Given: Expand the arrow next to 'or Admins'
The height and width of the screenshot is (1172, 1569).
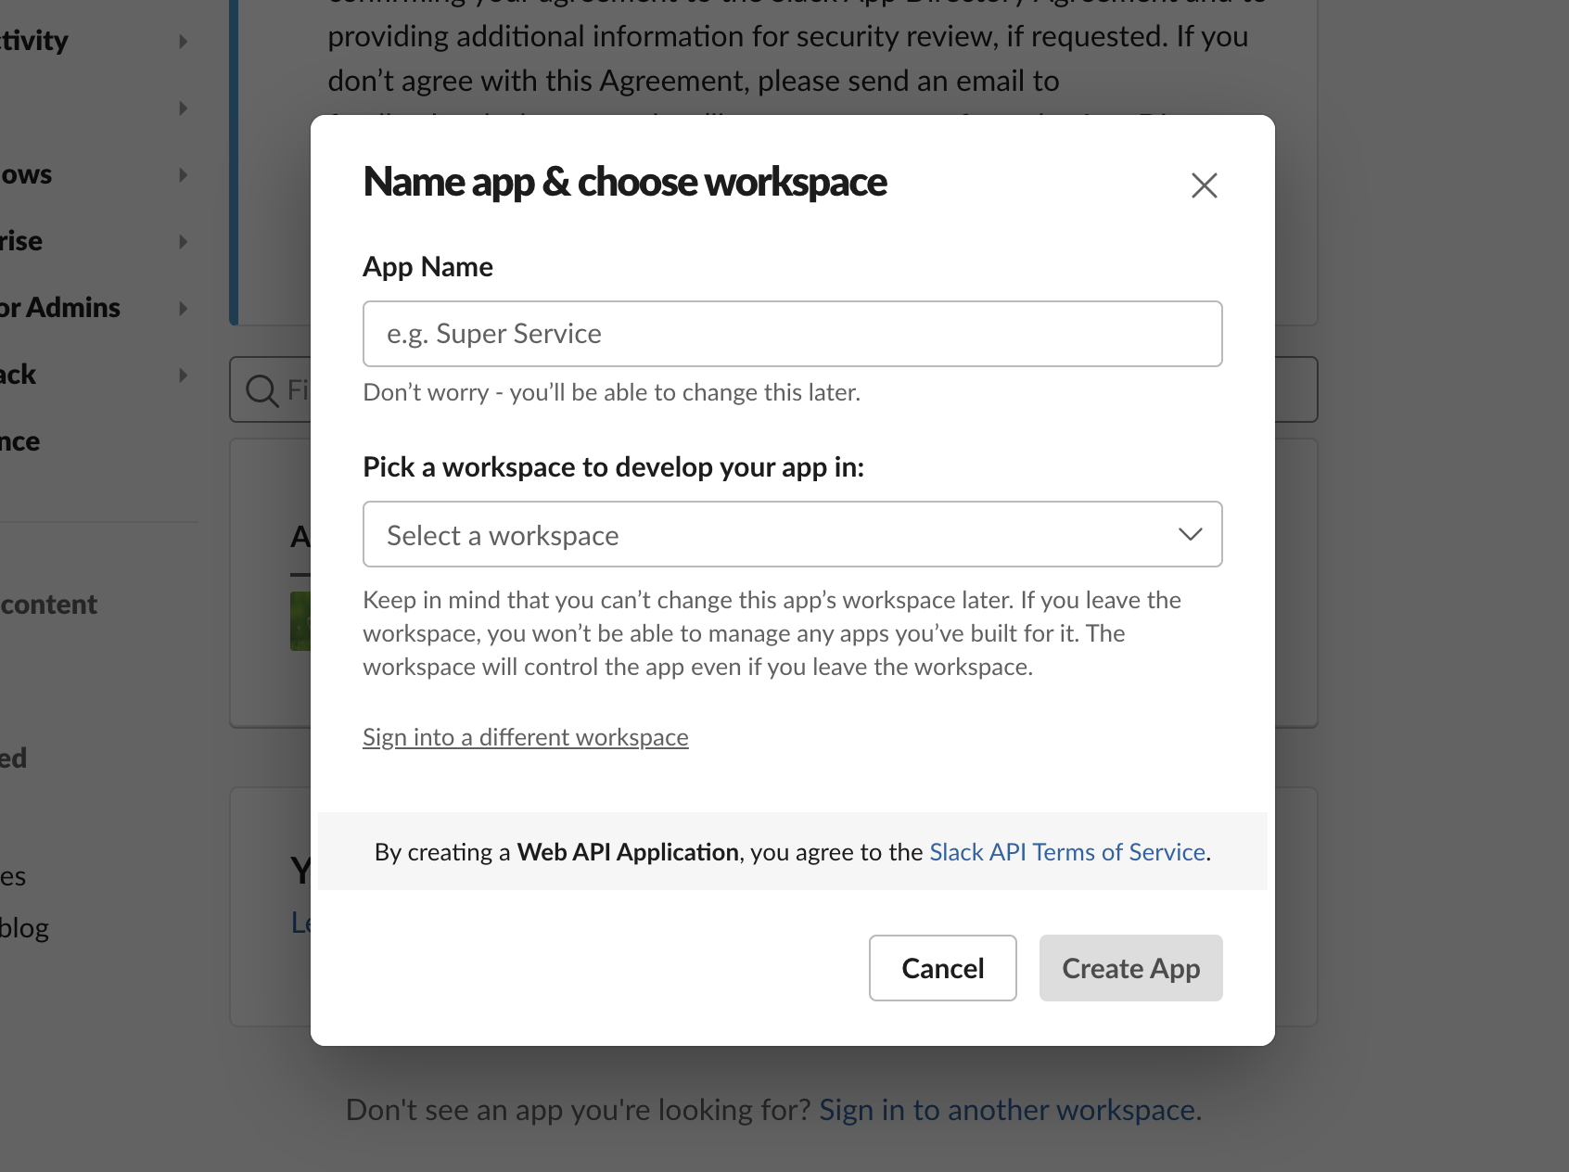Looking at the screenshot, I should pos(183,309).
